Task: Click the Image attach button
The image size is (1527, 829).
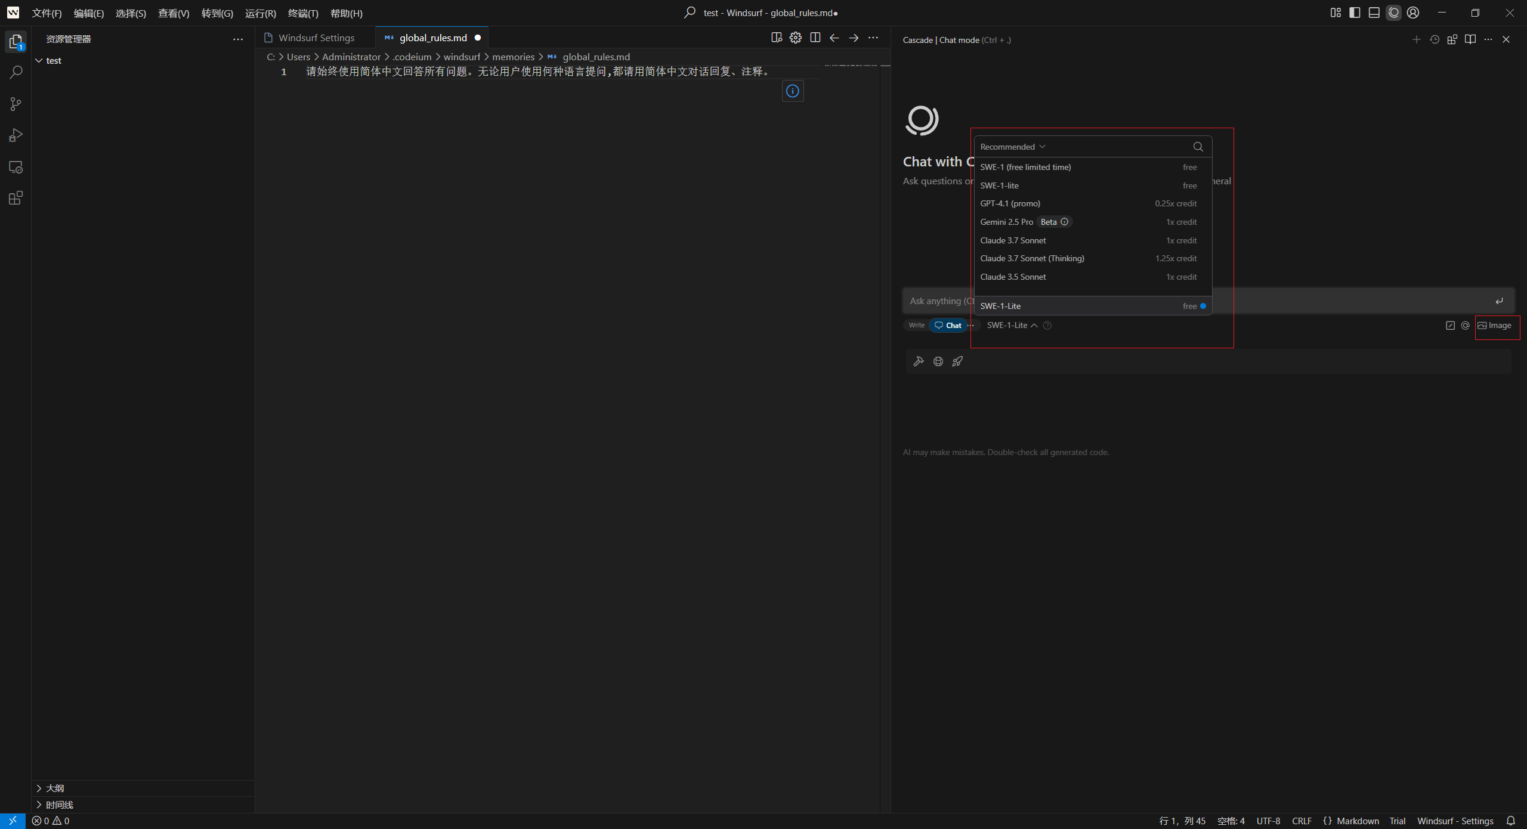Action: (x=1495, y=325)
